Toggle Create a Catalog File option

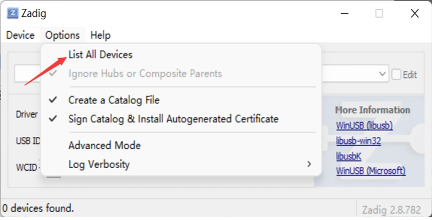(x=181, y=100)
